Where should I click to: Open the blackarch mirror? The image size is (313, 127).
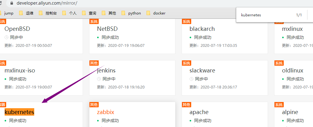tap(202, 29)
